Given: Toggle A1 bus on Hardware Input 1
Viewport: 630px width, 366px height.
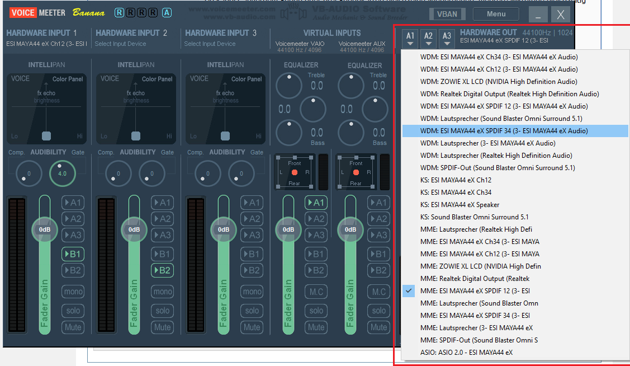Looking at the screenshot, I should [x=73, y=203].
